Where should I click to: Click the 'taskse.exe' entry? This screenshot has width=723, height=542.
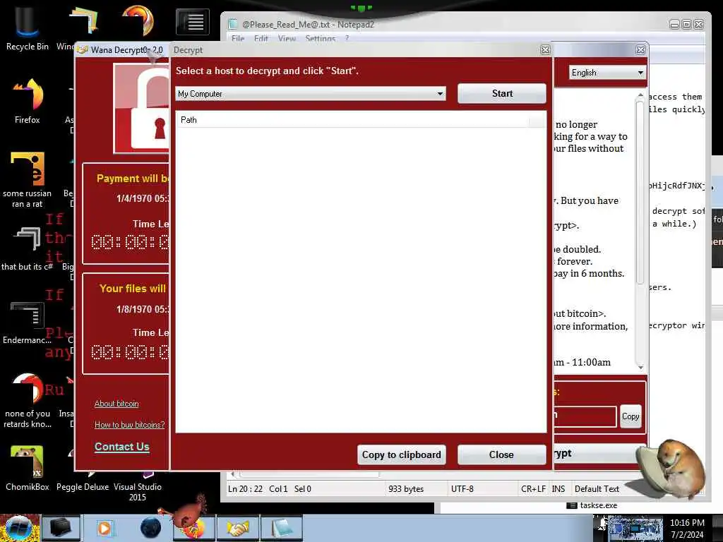pyautogui.click(x=592, y=505)
